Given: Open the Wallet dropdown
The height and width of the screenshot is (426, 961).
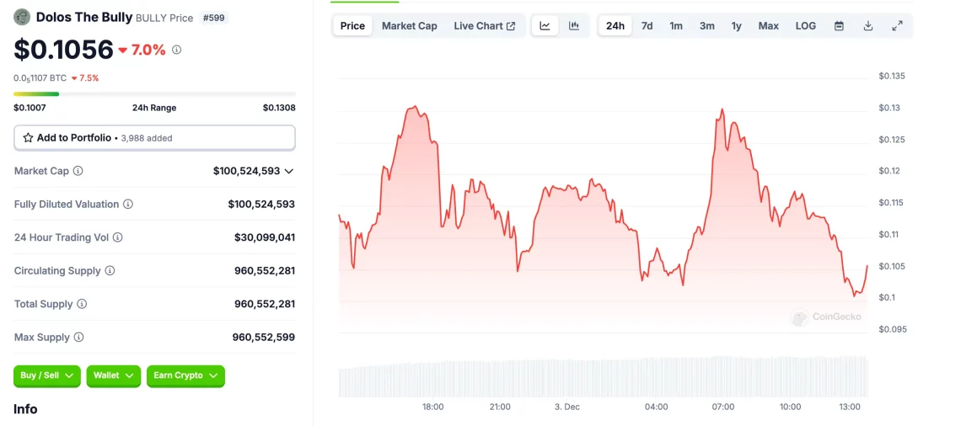Looking at the screenshot, I should coord(113,375).
